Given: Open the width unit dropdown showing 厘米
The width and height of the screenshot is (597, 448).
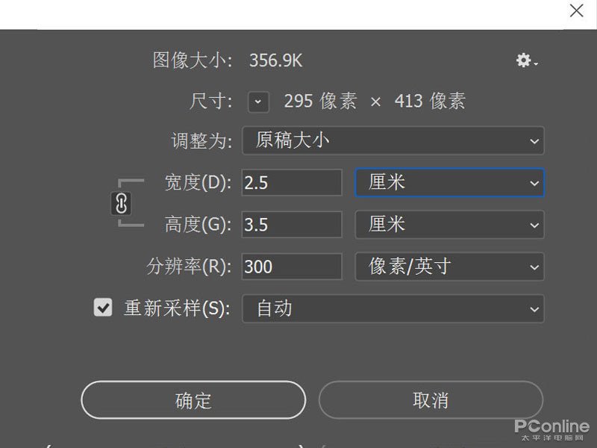Looking at the screenshot, I should click(449, 182).
